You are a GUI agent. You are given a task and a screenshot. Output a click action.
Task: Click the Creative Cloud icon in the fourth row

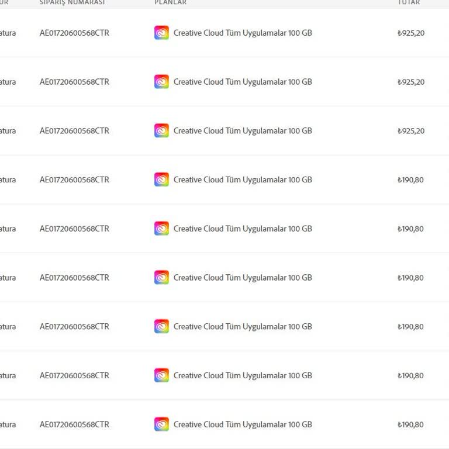[x=161, y=179]
